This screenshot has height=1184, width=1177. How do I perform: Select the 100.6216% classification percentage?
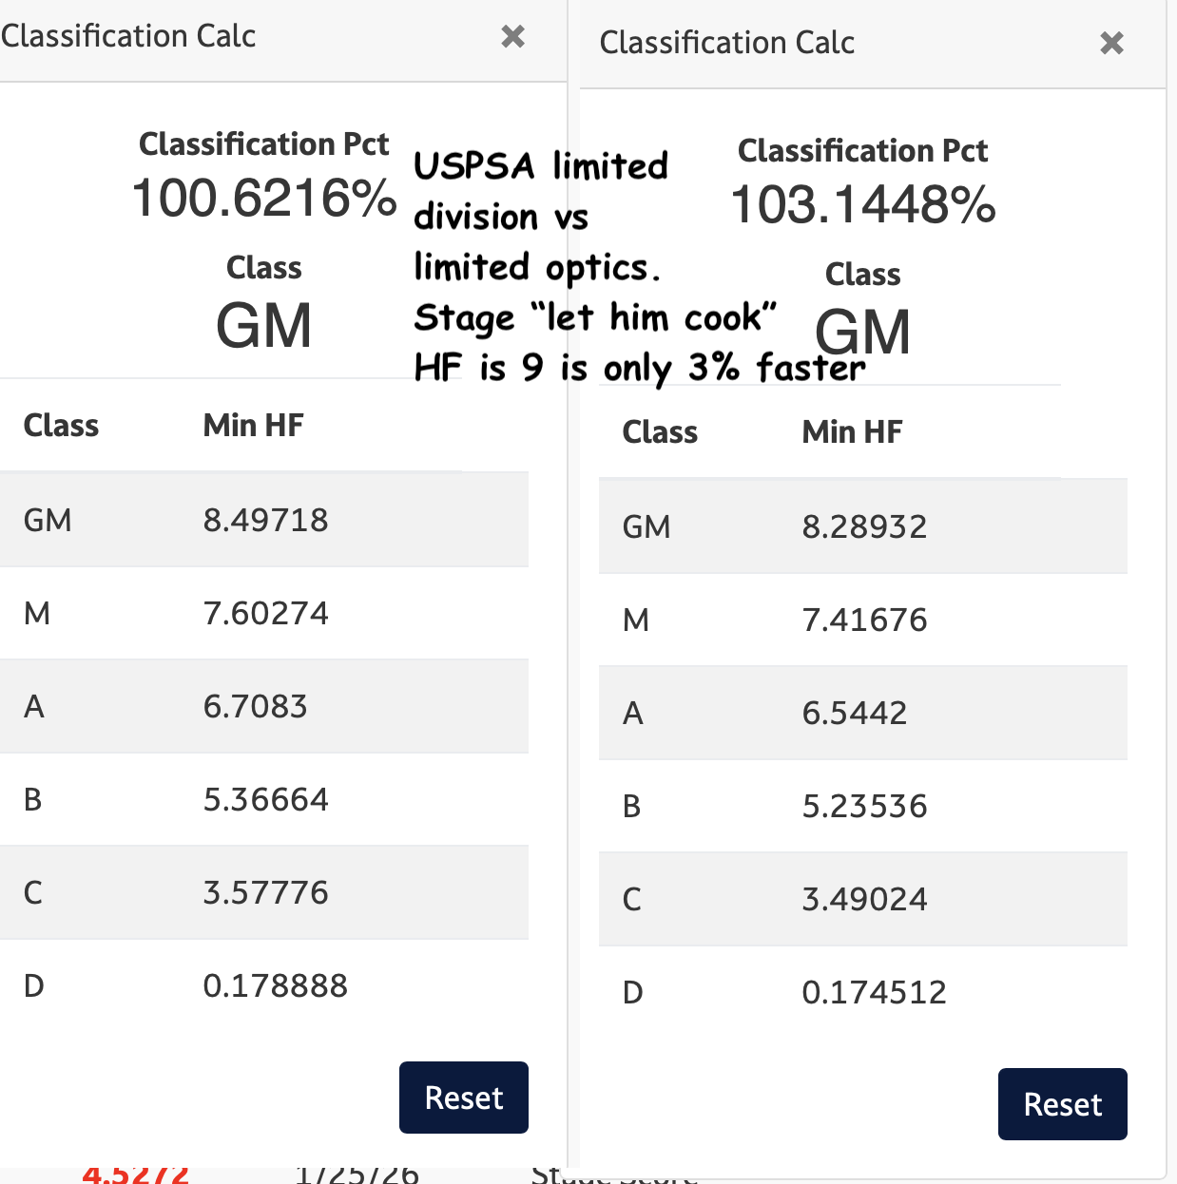pyautogui.click(x=264, y=199)
